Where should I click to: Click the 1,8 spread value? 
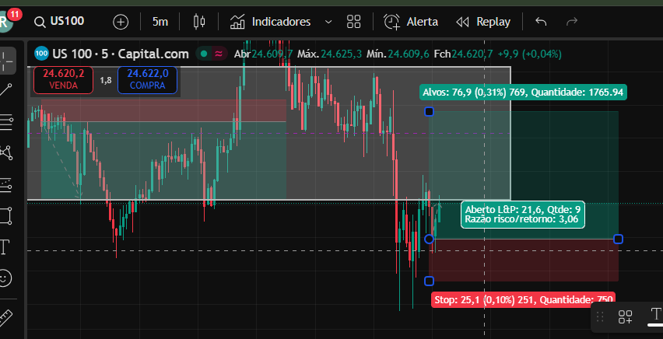[x=106, y=79]
